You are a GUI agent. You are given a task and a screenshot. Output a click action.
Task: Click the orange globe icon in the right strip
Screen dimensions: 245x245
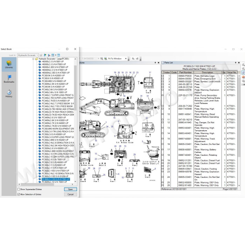point(243,77)
